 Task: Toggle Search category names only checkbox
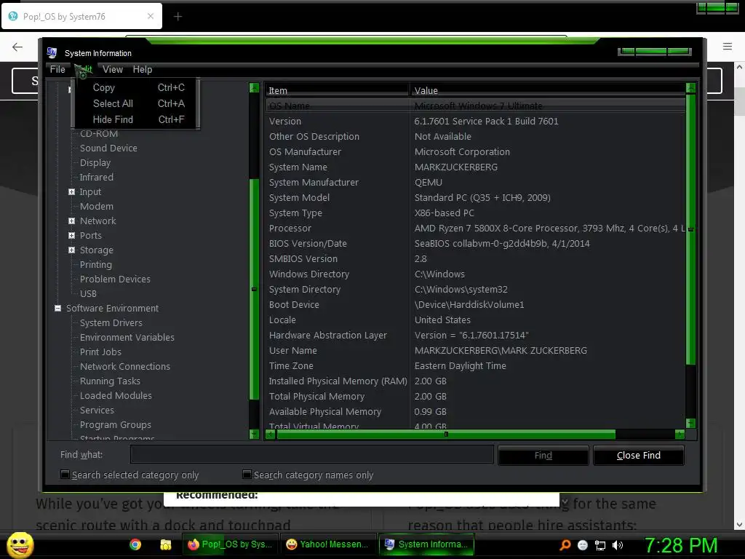(x=247, y=475)
